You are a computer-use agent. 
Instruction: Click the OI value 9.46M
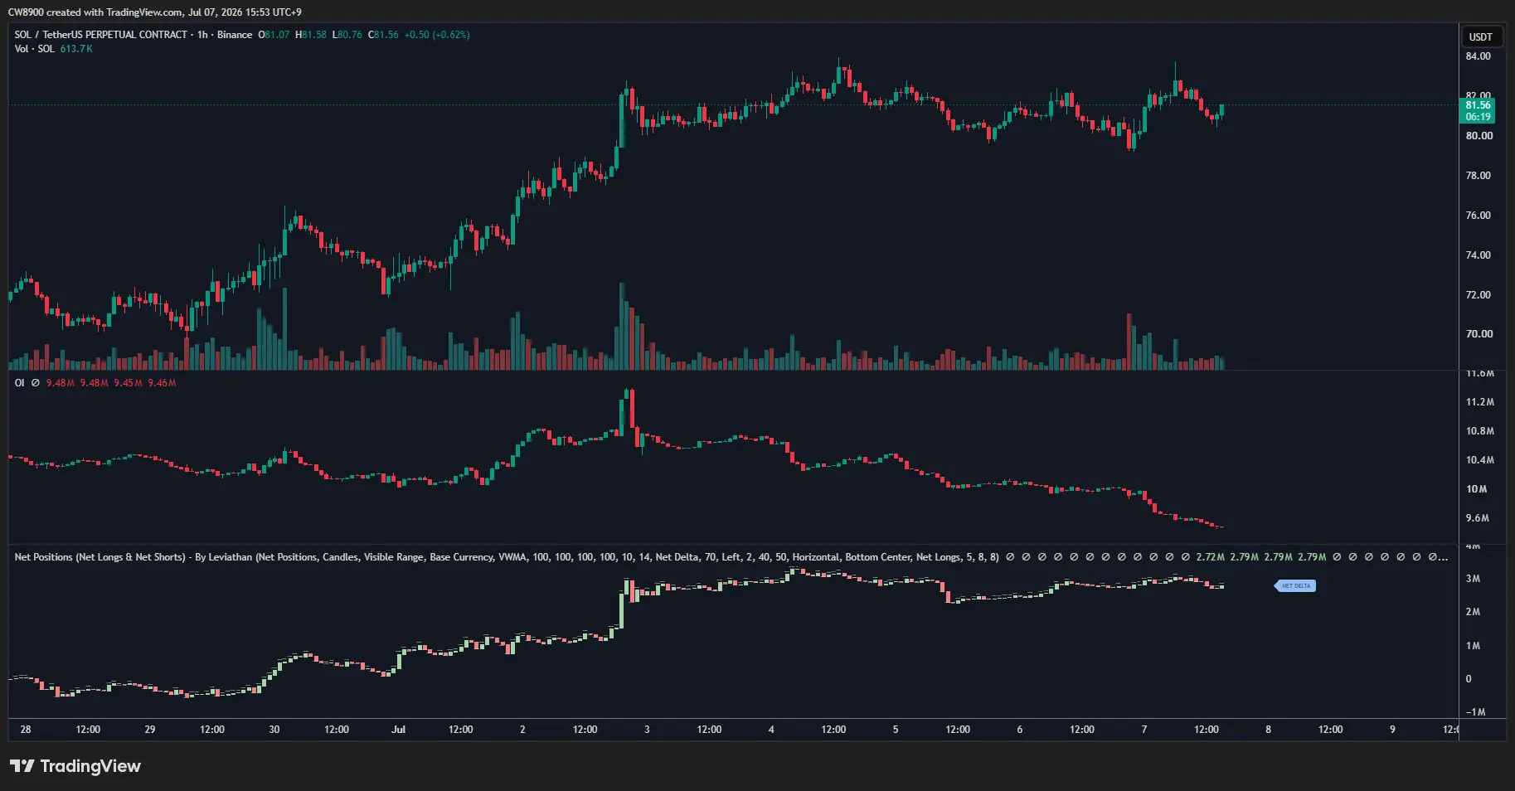point(162,383)
